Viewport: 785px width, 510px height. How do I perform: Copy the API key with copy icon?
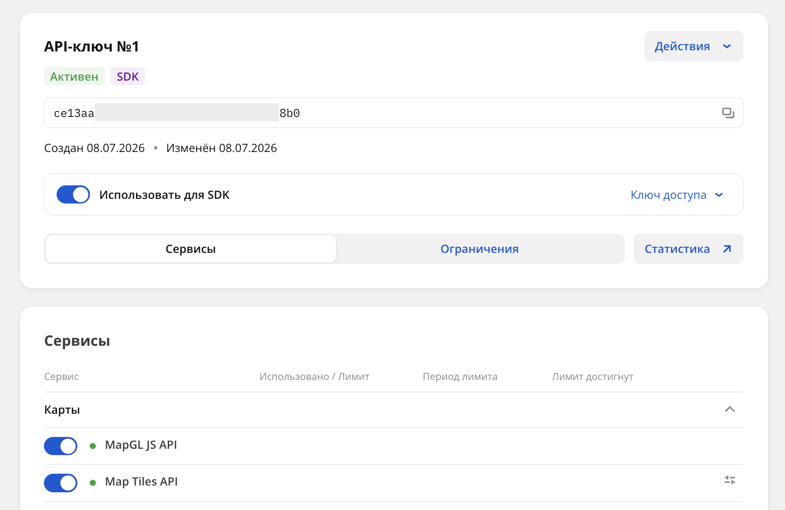click(x=728, y=113)
